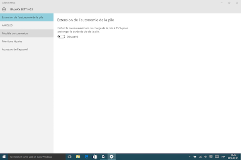
Task: Click the heading Extension de l'autonomie de la pile
Action: click(86, 20)
